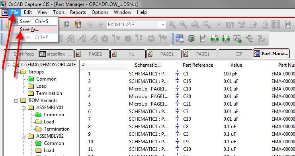Choose Save Ctrl+S from the File menu
Screen dimensions: 295x156
coord(33,21)
